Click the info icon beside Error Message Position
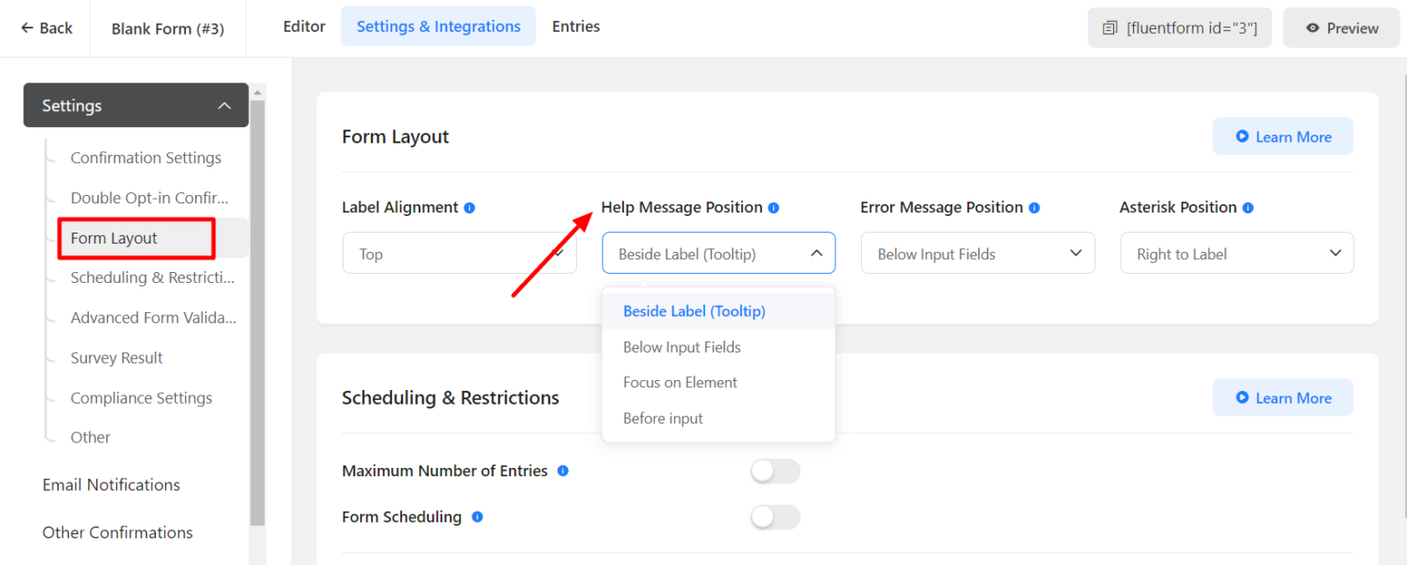The width and height of the screenshot is (1407, 565). tap(1034, 208)
